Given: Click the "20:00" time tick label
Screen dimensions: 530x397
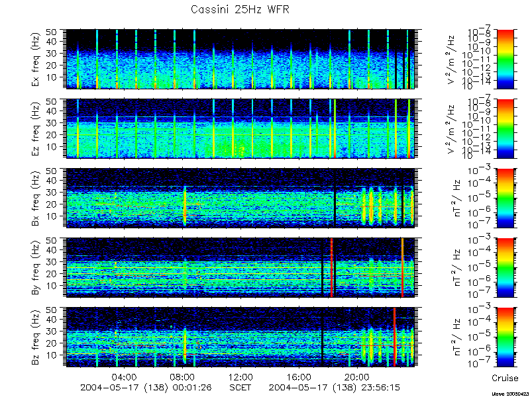Looking at the screenshot, I should pyautogui.click(x=357, y=376).
